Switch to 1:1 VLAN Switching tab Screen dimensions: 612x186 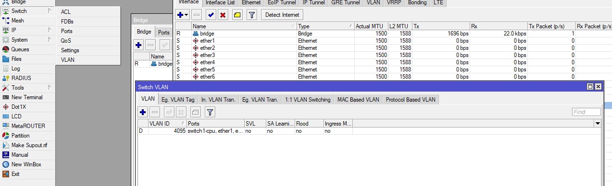(308, 99)
